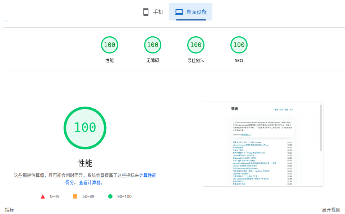Click the monitor icon on 桌面设备 tab
345x214 pixels.
pyautogui.click(x=179, y=11)
